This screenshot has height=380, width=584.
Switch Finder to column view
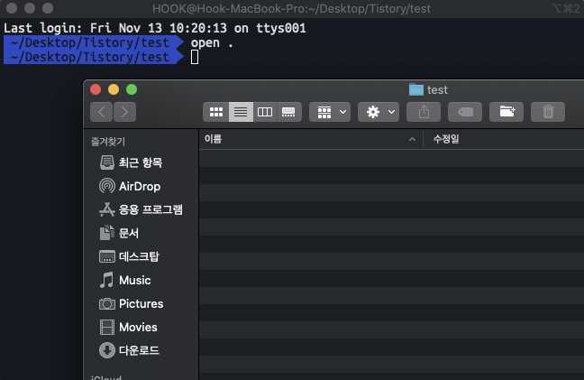[x=265, y=112]
